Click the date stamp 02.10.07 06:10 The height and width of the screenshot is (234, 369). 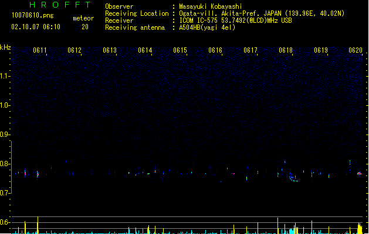36,27
